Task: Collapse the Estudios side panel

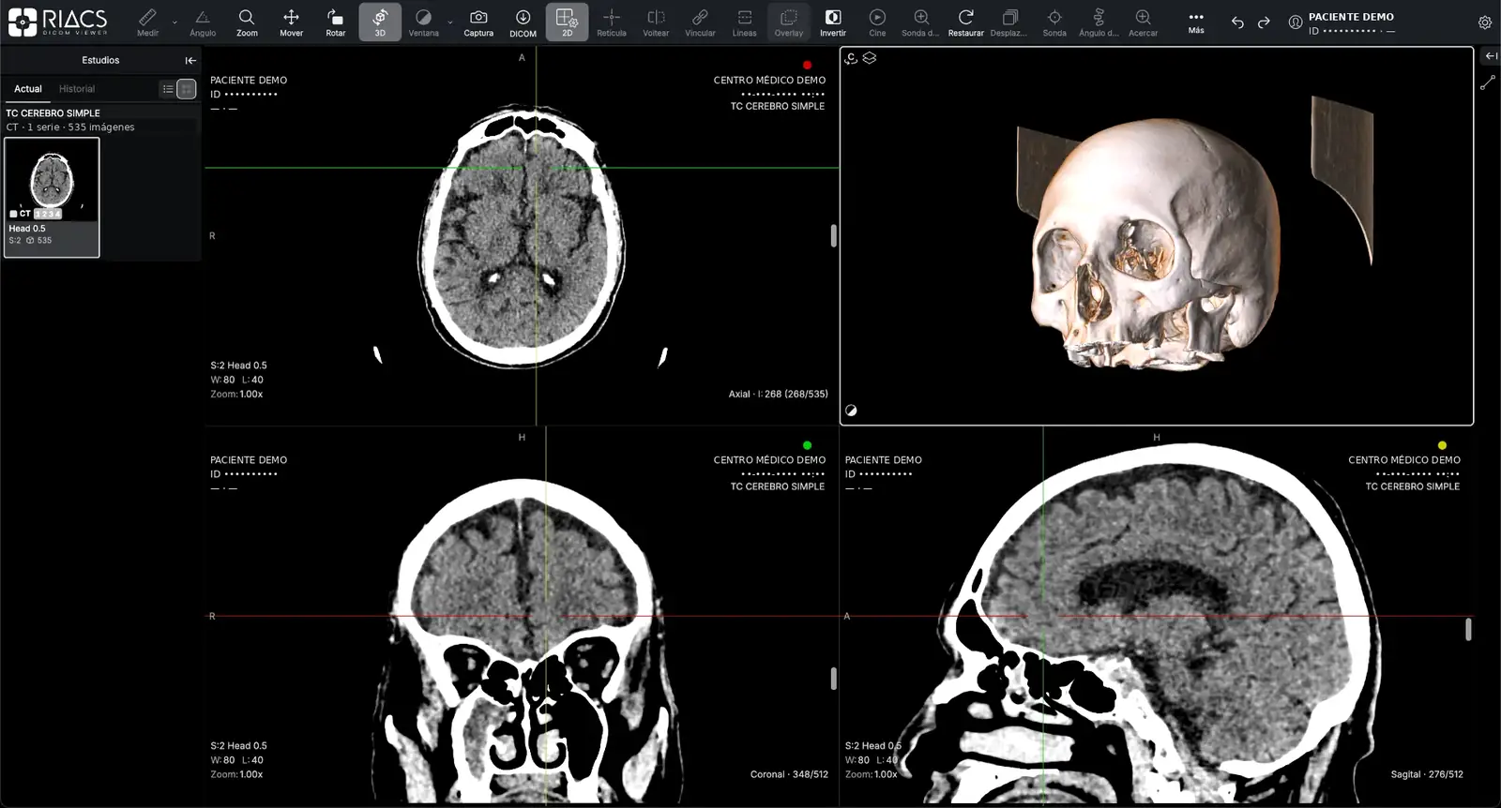Action: pyautogui.click(x=190, y=60)
